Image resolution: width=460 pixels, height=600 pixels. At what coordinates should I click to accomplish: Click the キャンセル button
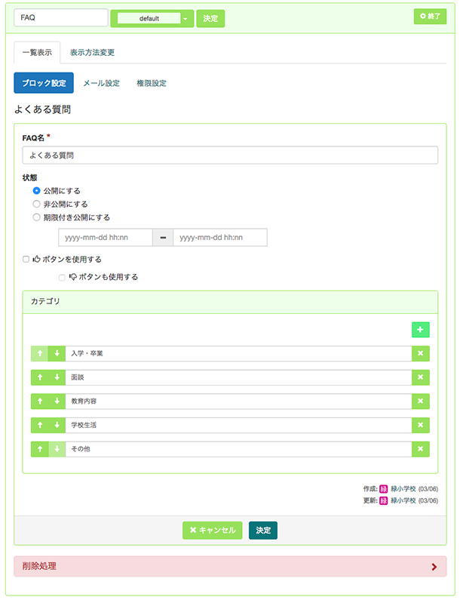point(212,530)
